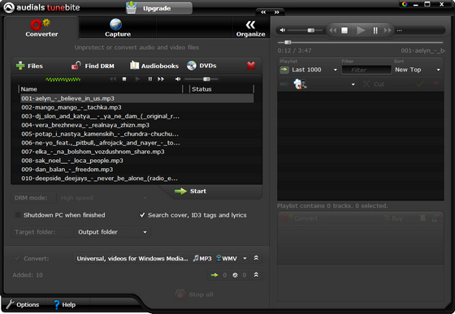
Task: Seek along the main player track progress bar
Action: coord(361,42)
